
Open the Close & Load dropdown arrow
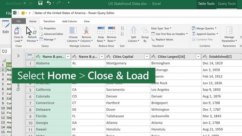tap(22, 41)
